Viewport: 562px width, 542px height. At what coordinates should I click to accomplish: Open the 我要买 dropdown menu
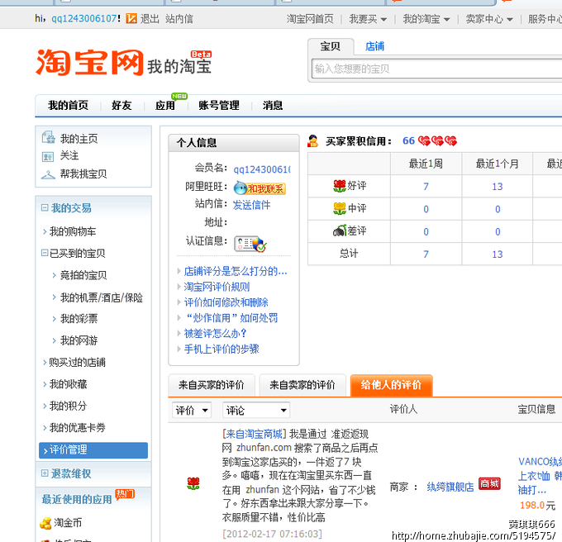[x=368, y=19]
